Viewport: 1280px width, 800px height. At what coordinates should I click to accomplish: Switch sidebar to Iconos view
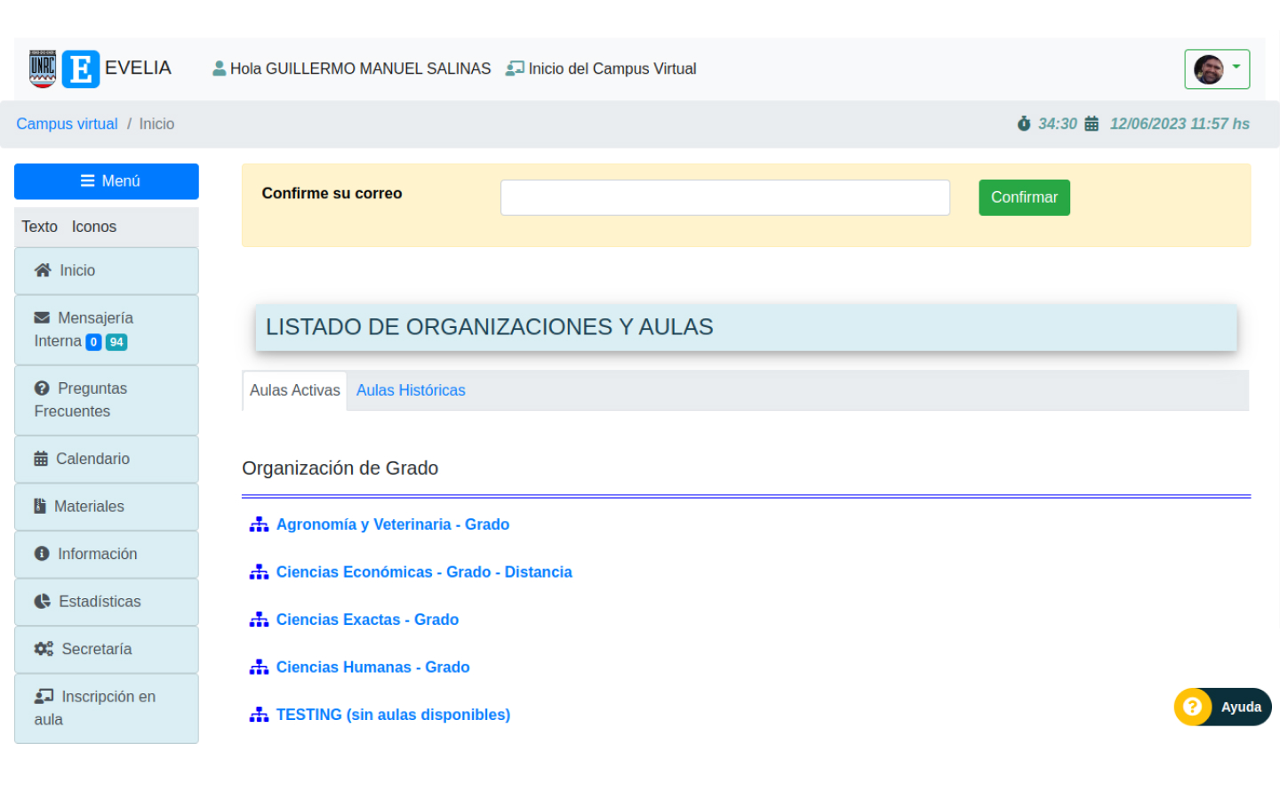[x=94, y=227]
